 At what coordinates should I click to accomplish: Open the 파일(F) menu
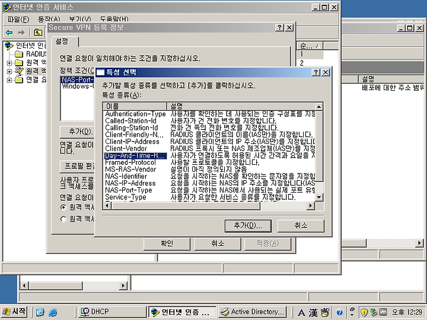click(18, 19)
